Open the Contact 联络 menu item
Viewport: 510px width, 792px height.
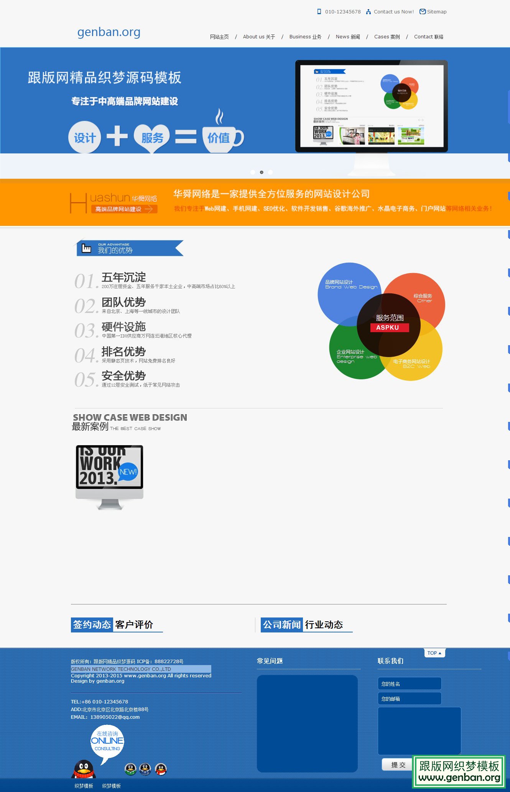point(429,37)
